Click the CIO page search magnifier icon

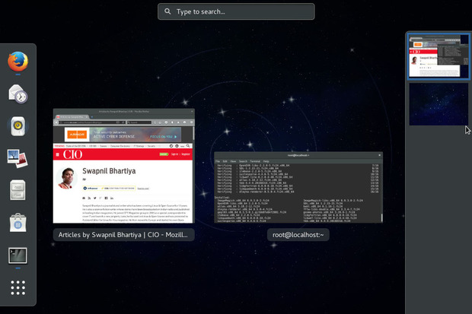(x=188, y=146)
